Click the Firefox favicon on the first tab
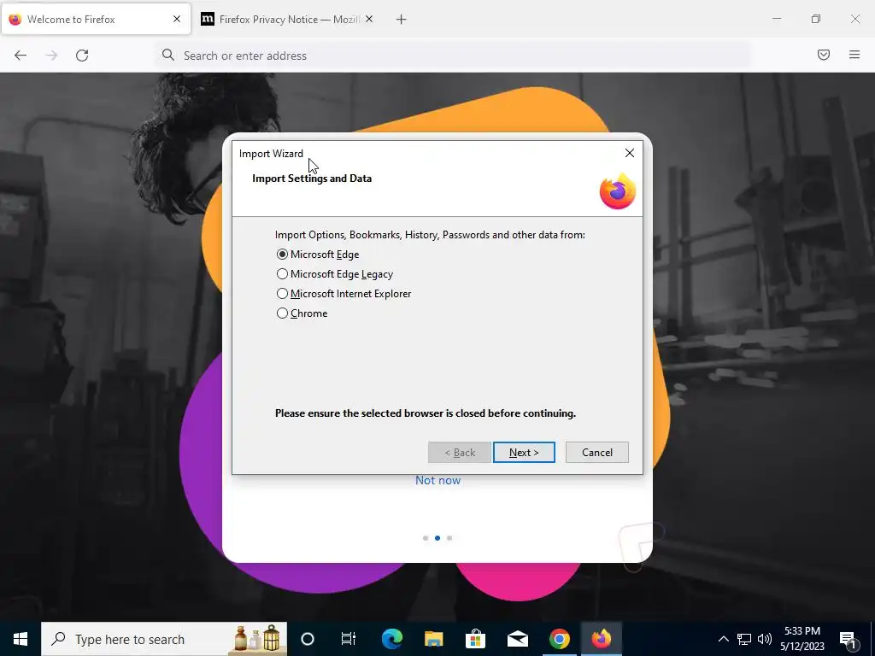The height and width of the screenshot is (656, 875). click(15, 20)
